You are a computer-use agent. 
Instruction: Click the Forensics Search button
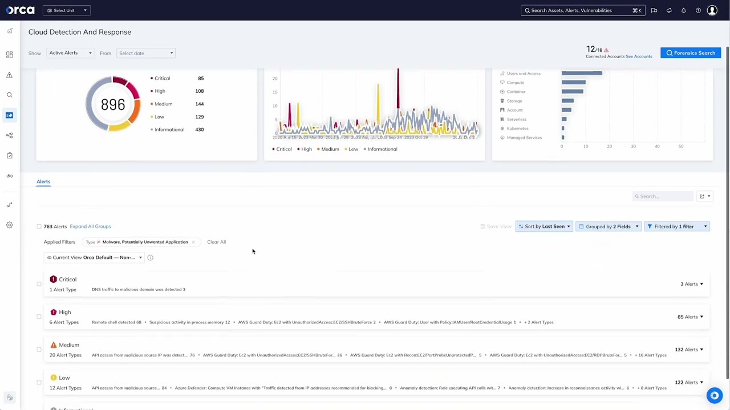click(691, 53)
